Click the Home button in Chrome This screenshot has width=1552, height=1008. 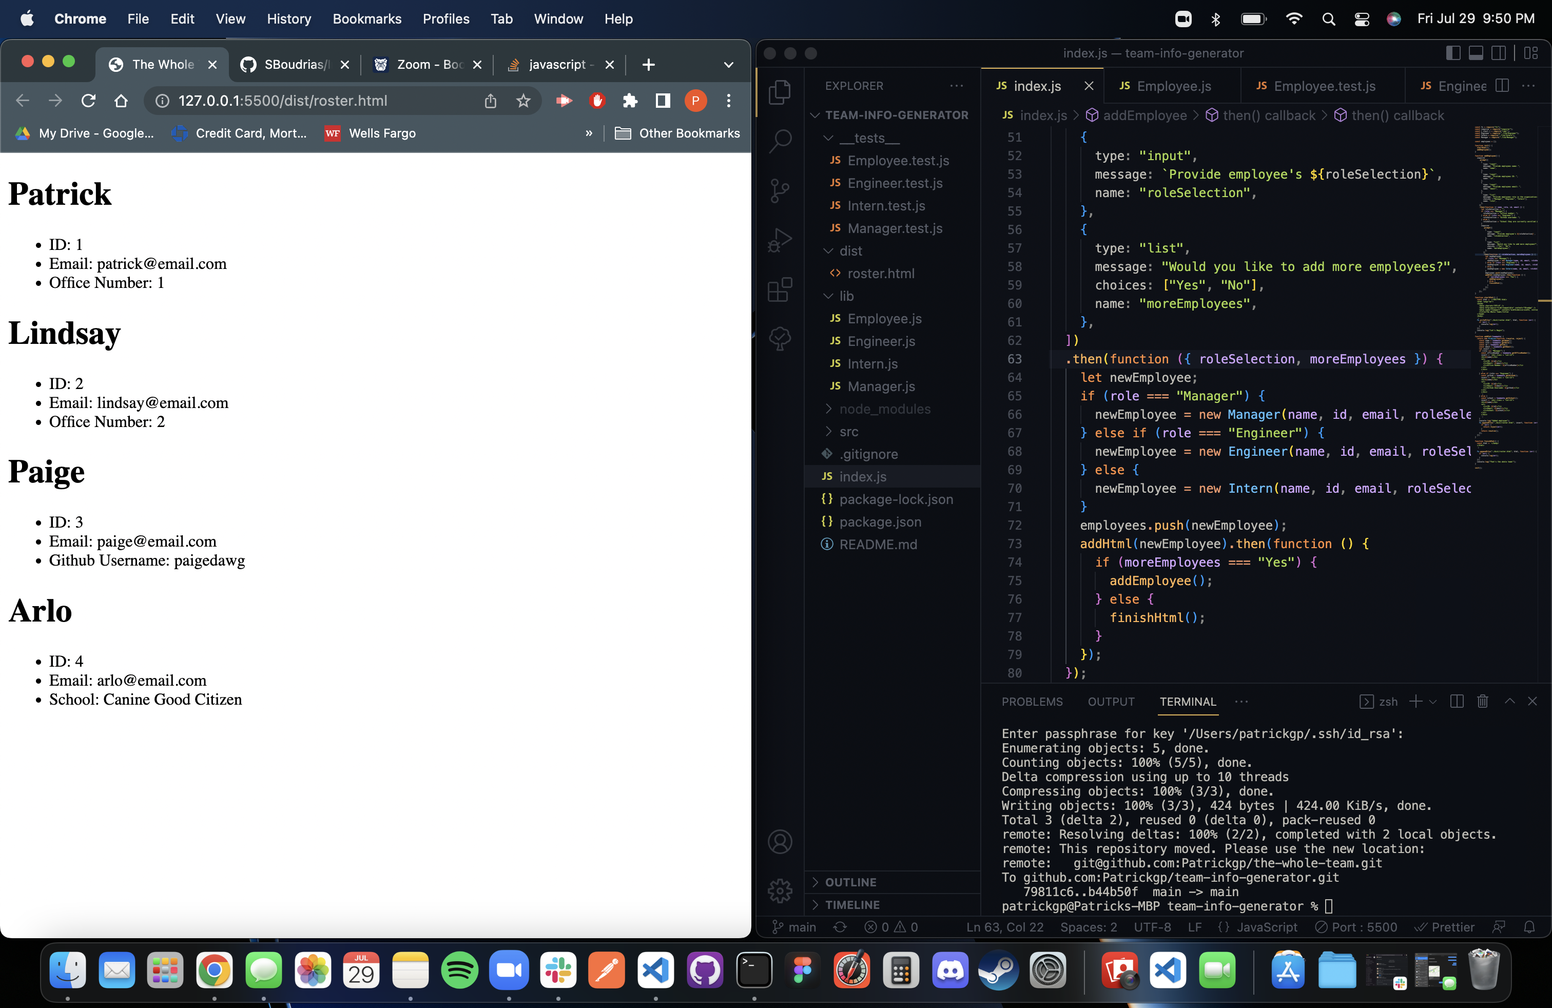tap(121, 101)
